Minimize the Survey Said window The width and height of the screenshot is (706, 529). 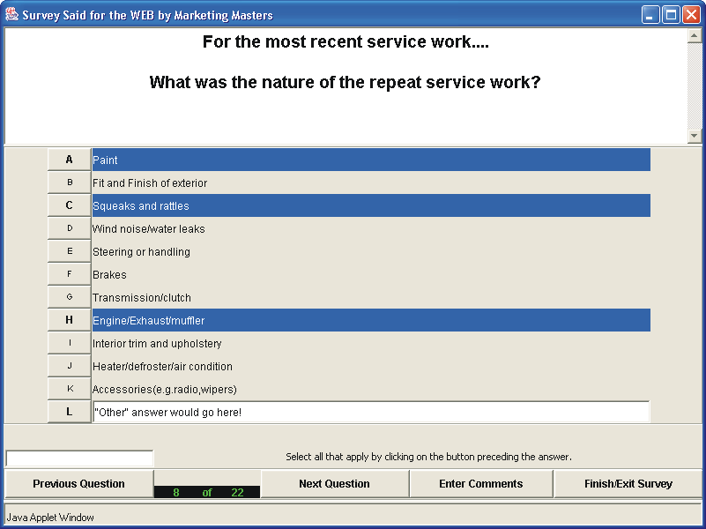coord(650,15)
